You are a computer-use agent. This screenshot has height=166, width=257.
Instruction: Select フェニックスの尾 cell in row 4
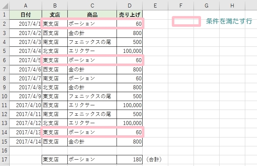pos(92,42)
